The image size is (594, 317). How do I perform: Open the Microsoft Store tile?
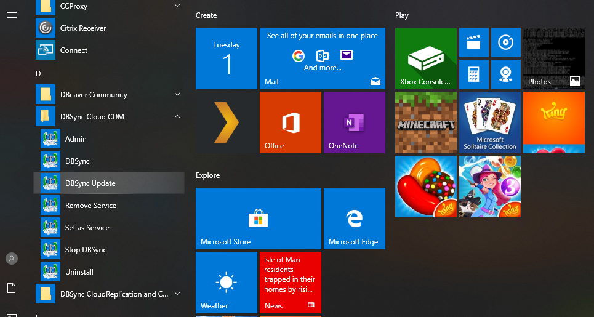[x=258, y=219]
